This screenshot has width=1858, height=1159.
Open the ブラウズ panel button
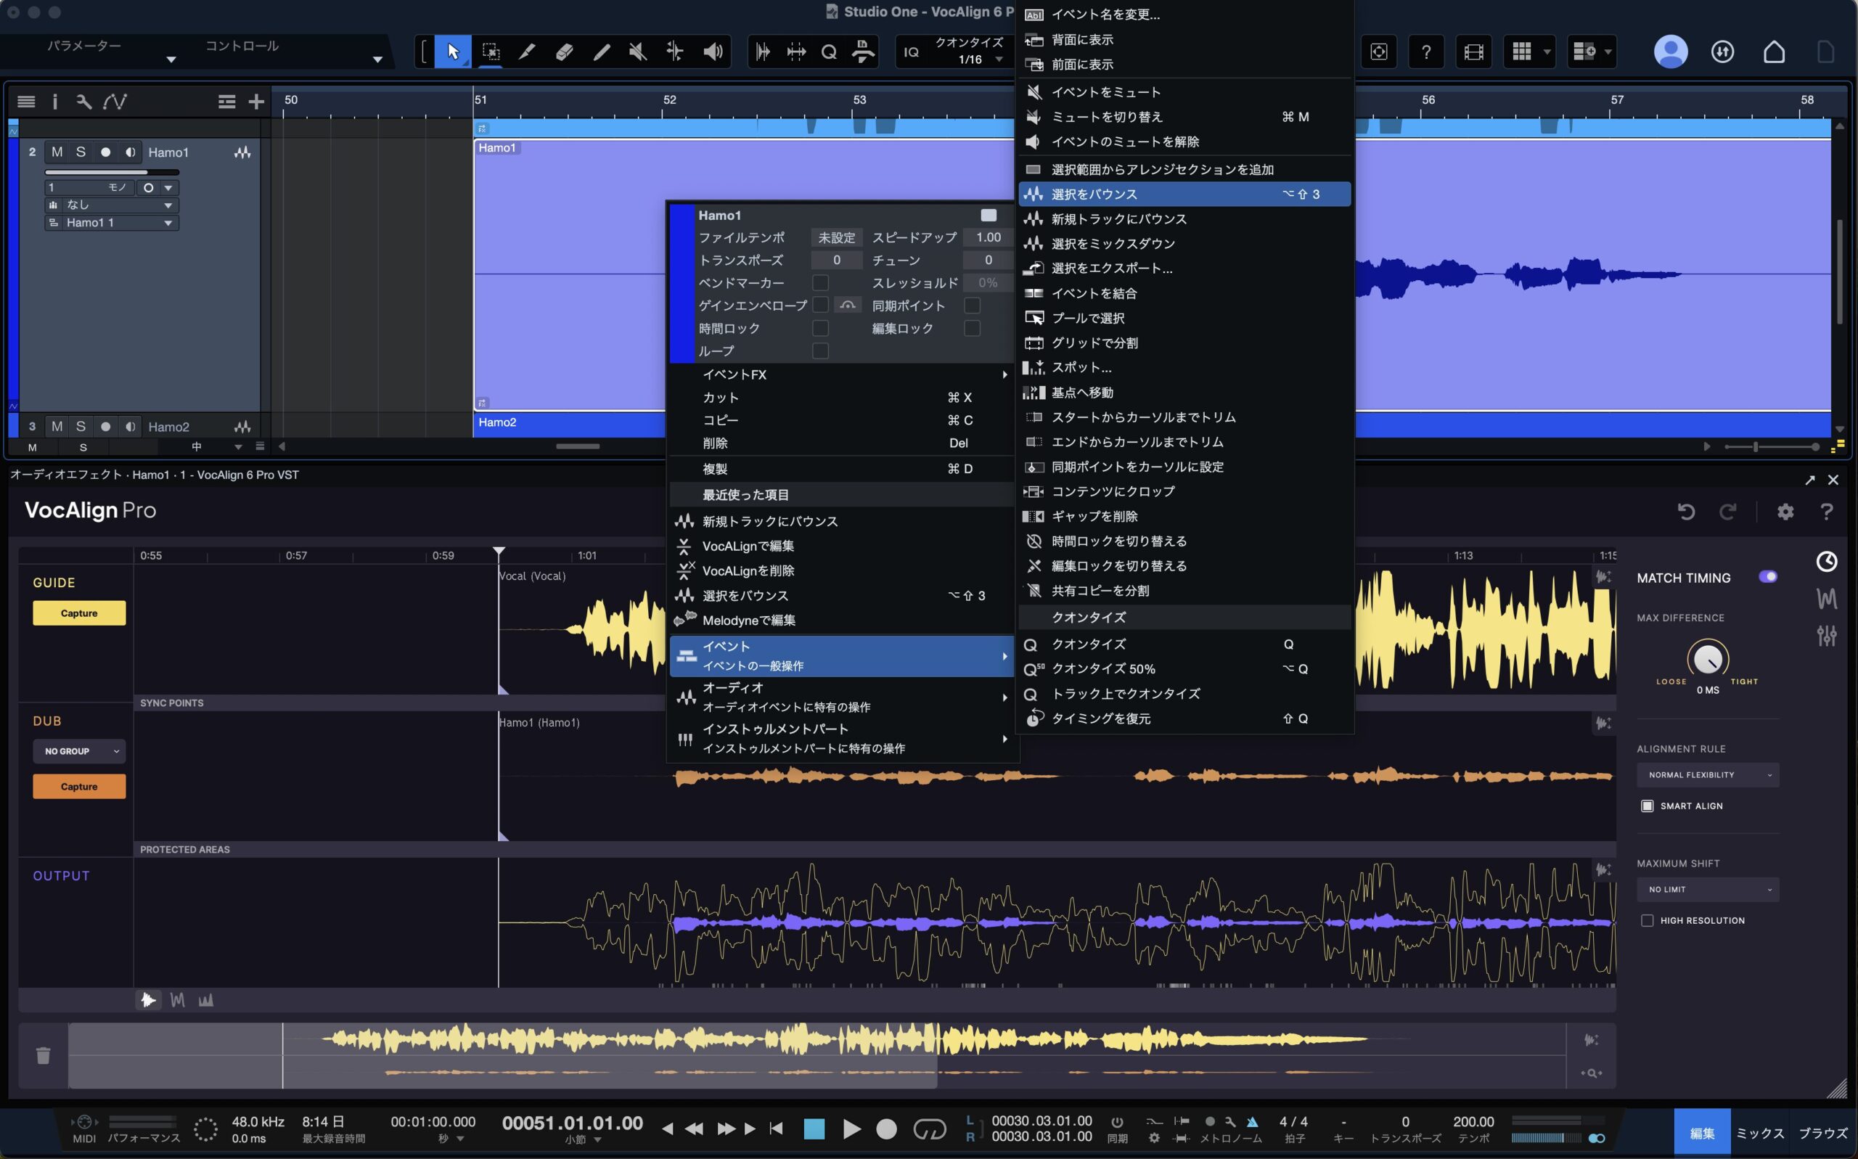point(1822,1133)
